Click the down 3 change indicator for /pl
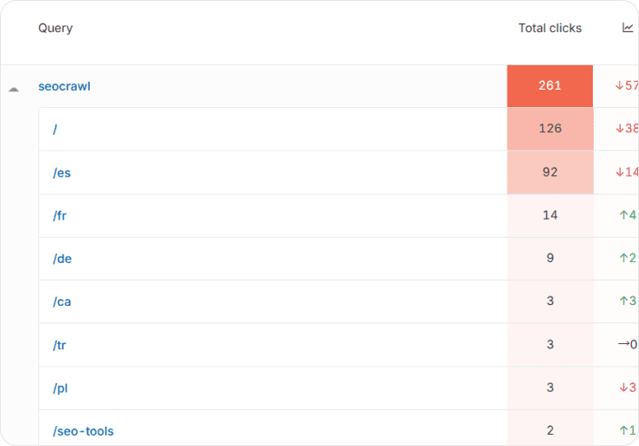 tap(628, 388)
